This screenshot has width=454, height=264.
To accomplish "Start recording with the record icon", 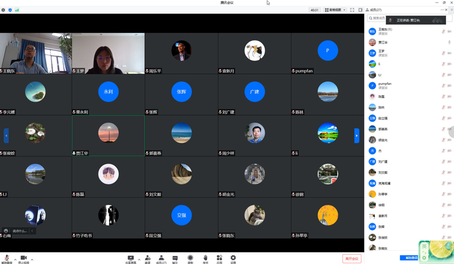I will 190,258.
